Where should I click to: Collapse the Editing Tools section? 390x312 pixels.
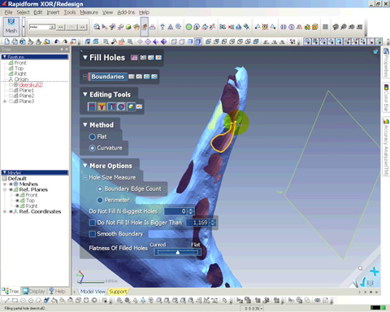[85, 94]
